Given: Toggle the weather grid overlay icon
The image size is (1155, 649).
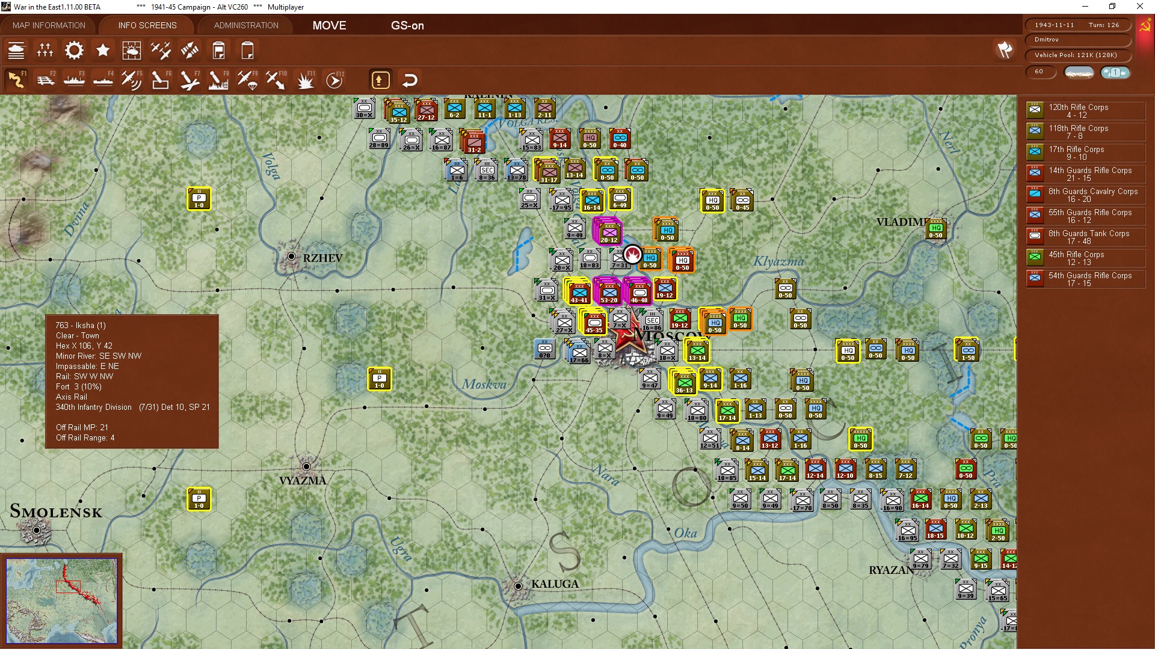Looking at the screenshot, I should click(132, 50).
